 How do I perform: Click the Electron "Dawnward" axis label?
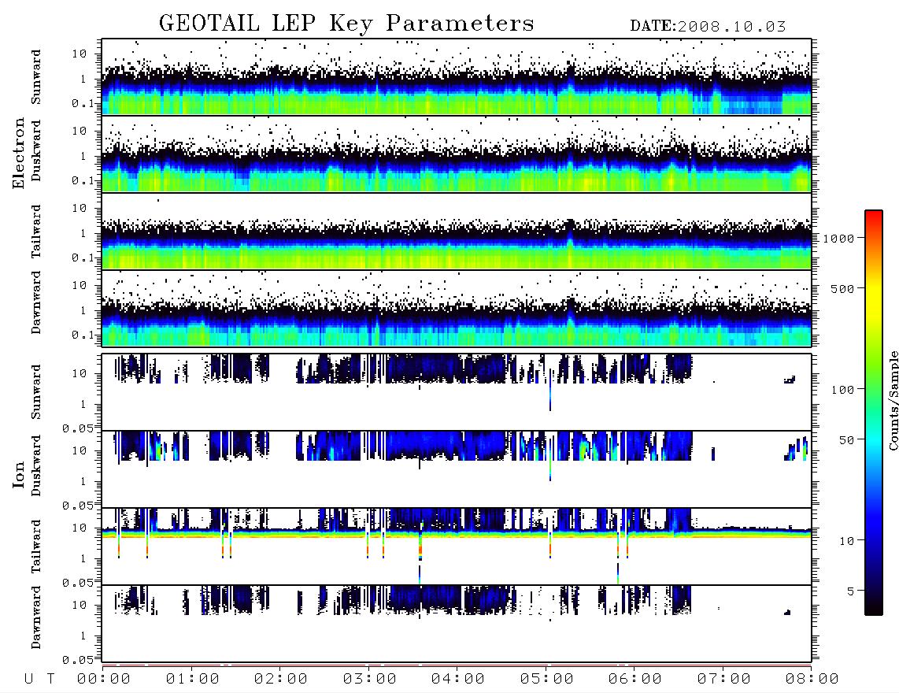(x=36, y=302)
